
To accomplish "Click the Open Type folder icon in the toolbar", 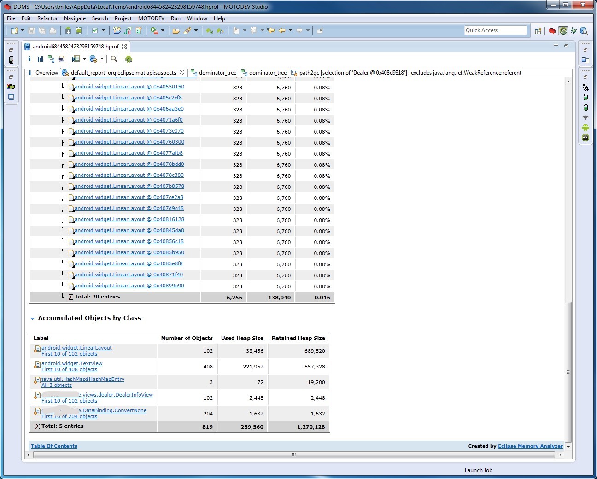I will click(176, 30).
